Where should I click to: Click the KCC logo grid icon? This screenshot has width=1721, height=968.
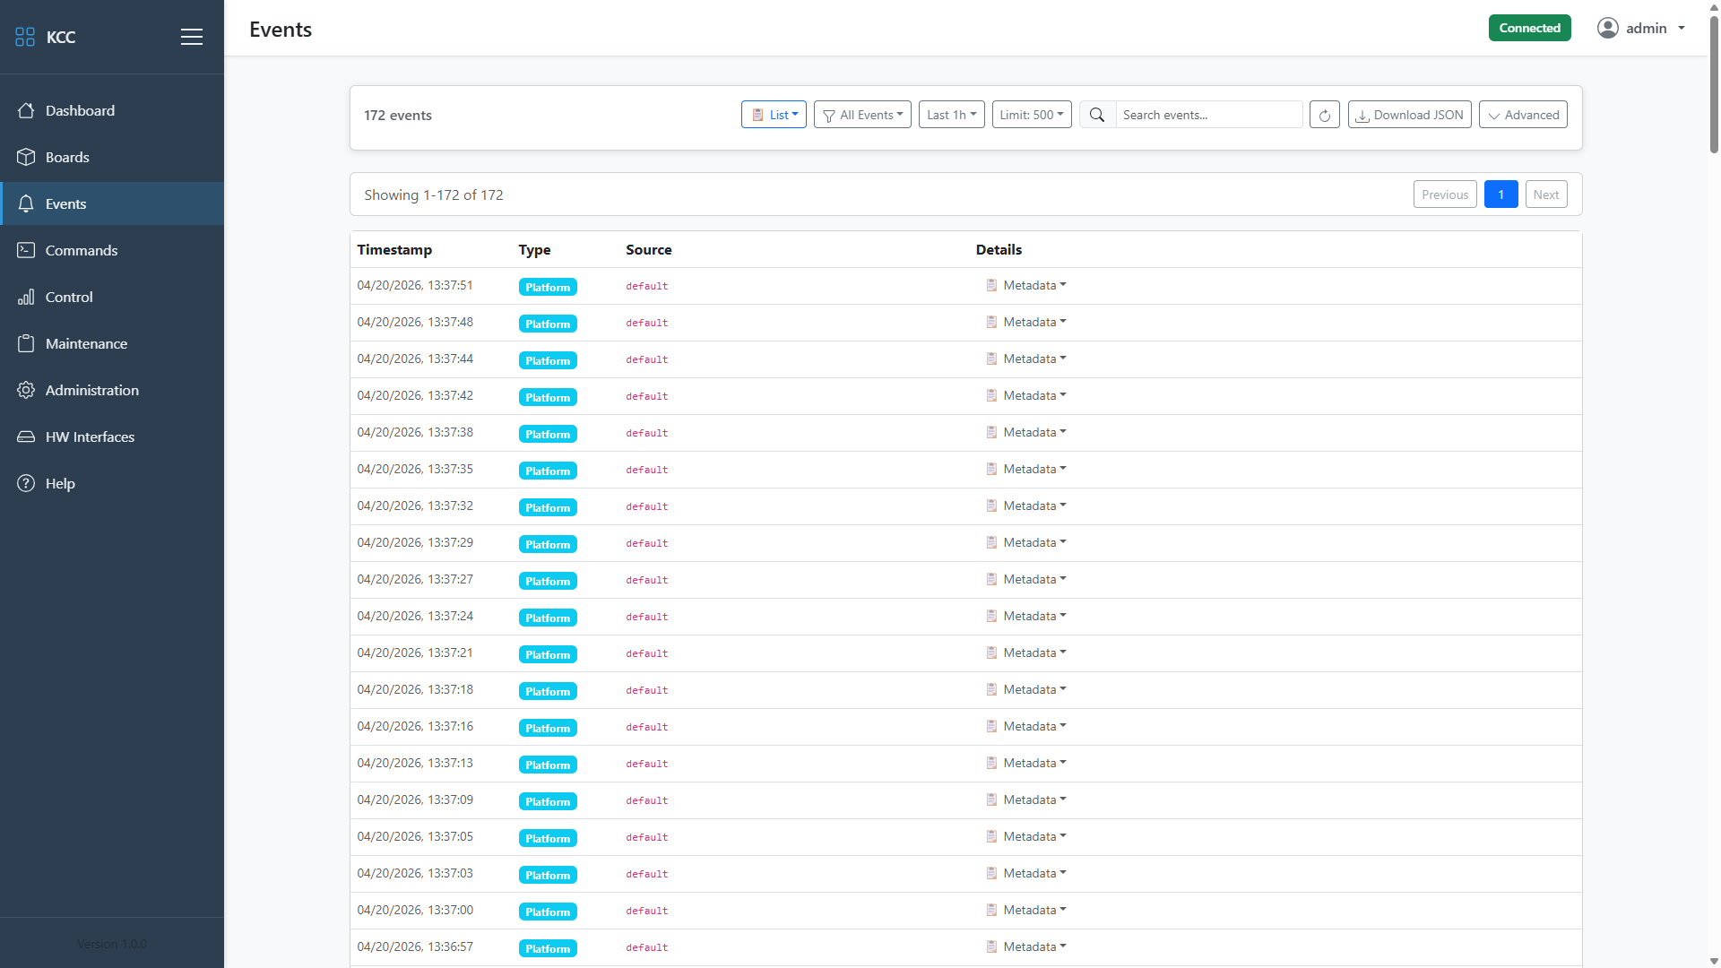click(x=25, y=37)
